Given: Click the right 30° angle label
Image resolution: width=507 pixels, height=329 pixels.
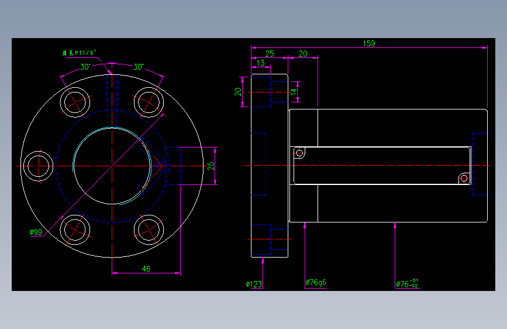Looking at the screenshot, I should point(139,67).
